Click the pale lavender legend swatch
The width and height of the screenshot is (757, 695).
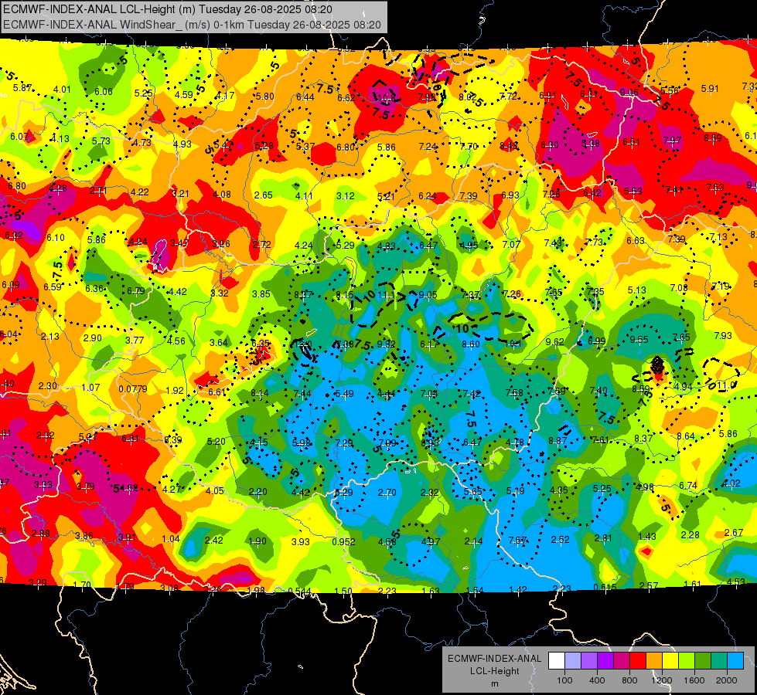tap(573, 661)
